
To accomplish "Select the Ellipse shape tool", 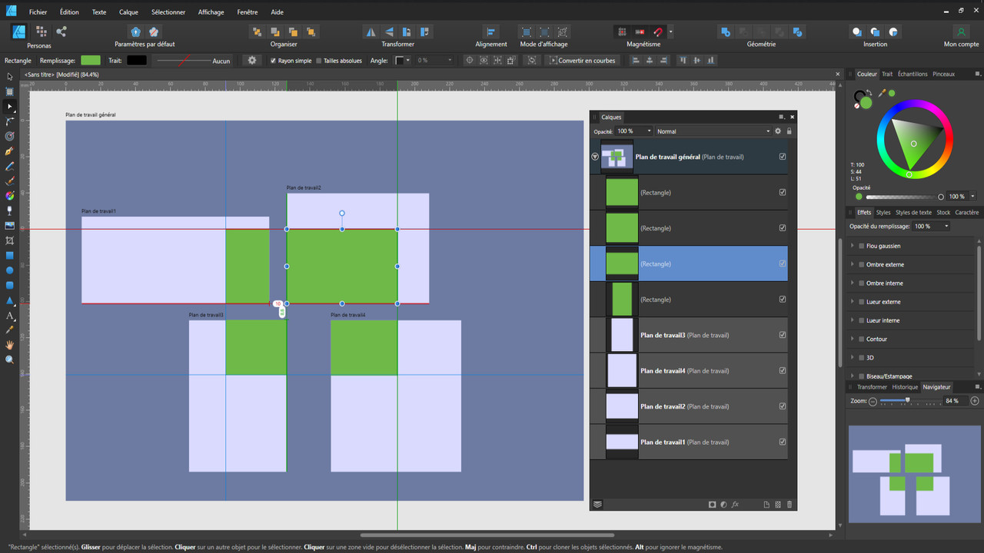I will 10,270.
